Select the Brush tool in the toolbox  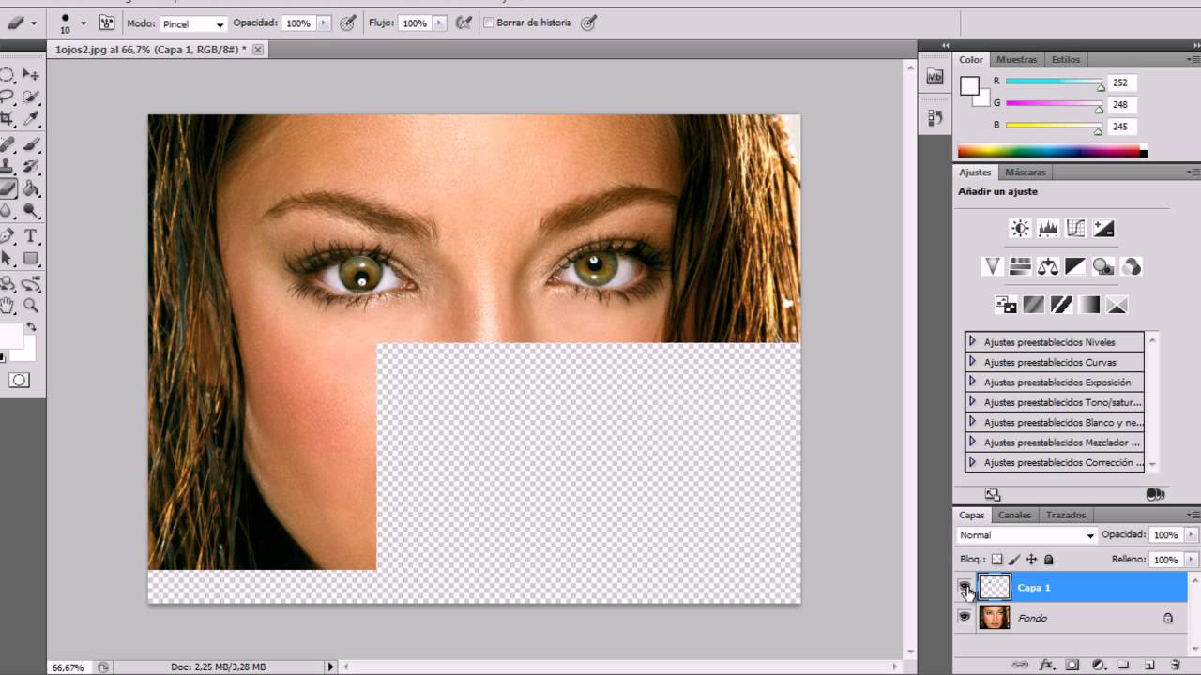31,145
